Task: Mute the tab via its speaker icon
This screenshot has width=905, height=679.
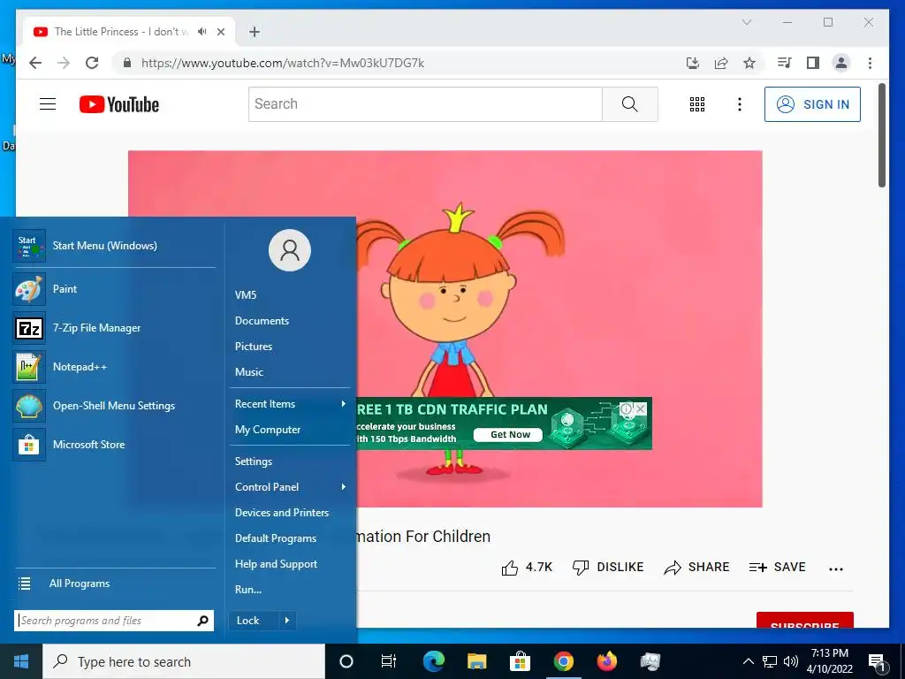Action: (x=202, y=31)
